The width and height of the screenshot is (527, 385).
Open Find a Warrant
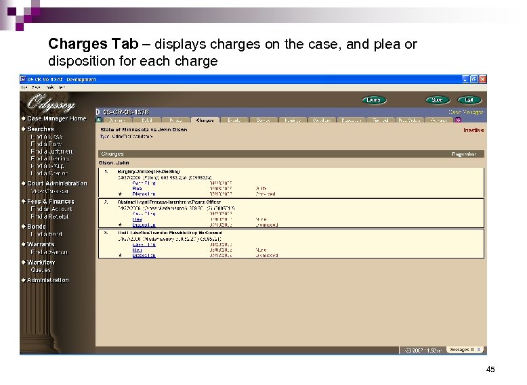(x=49, y=252)
